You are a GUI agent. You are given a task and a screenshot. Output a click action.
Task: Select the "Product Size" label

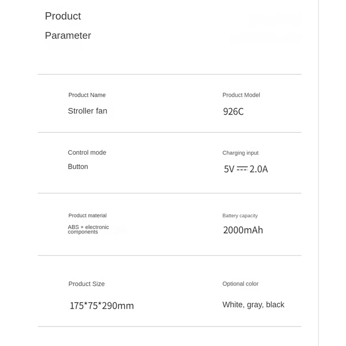[86, 284]
